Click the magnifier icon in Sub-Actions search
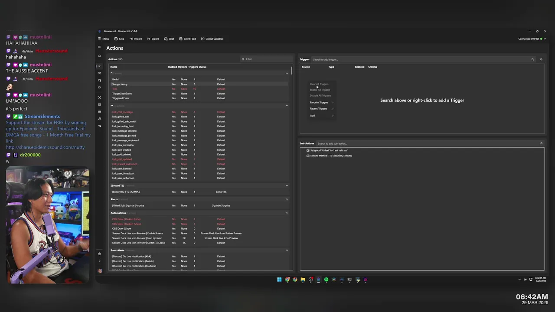The image size is (555, 312). pyautogui.click(x=541, y=143)
